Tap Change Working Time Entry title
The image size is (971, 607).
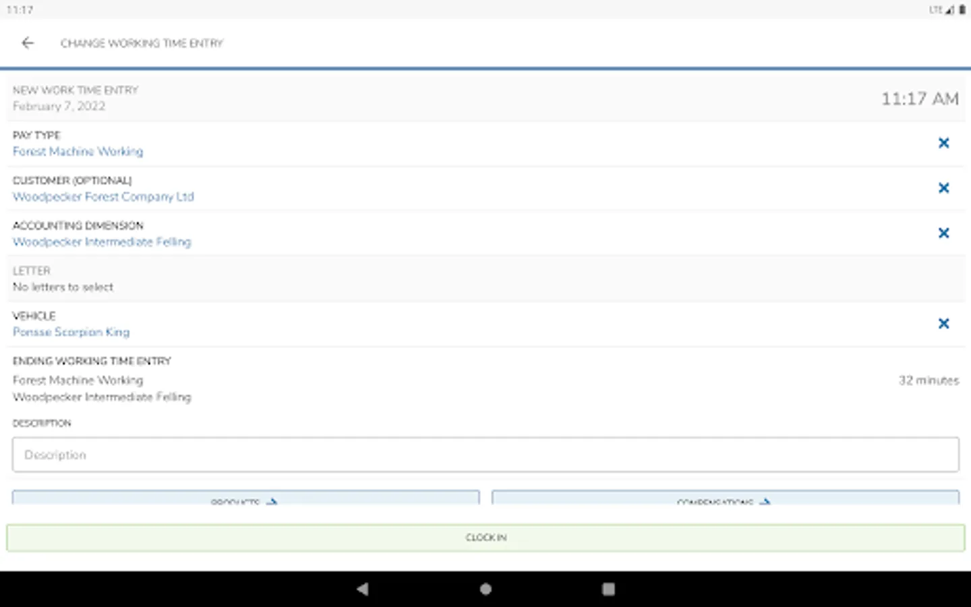click(142, 43)
